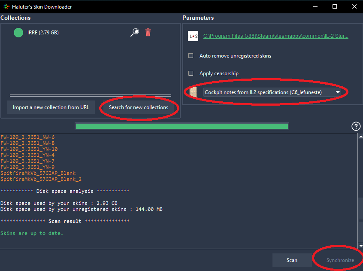This screenshot has width=363, height=271.
Task: Click the Synchronize button
Action: click(340, 260)
